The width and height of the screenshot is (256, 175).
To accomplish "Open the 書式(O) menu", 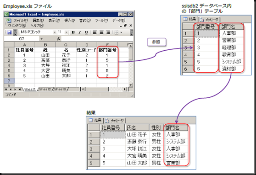I will coord(85,20).
